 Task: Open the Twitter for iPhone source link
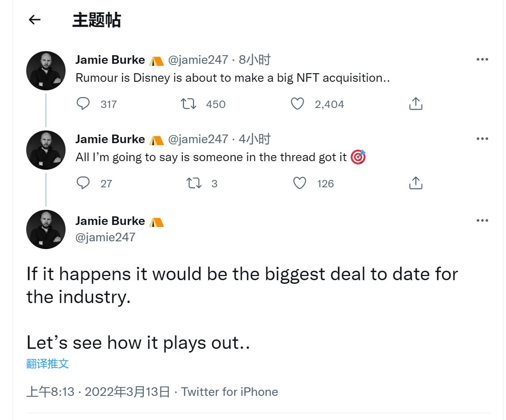229,392
